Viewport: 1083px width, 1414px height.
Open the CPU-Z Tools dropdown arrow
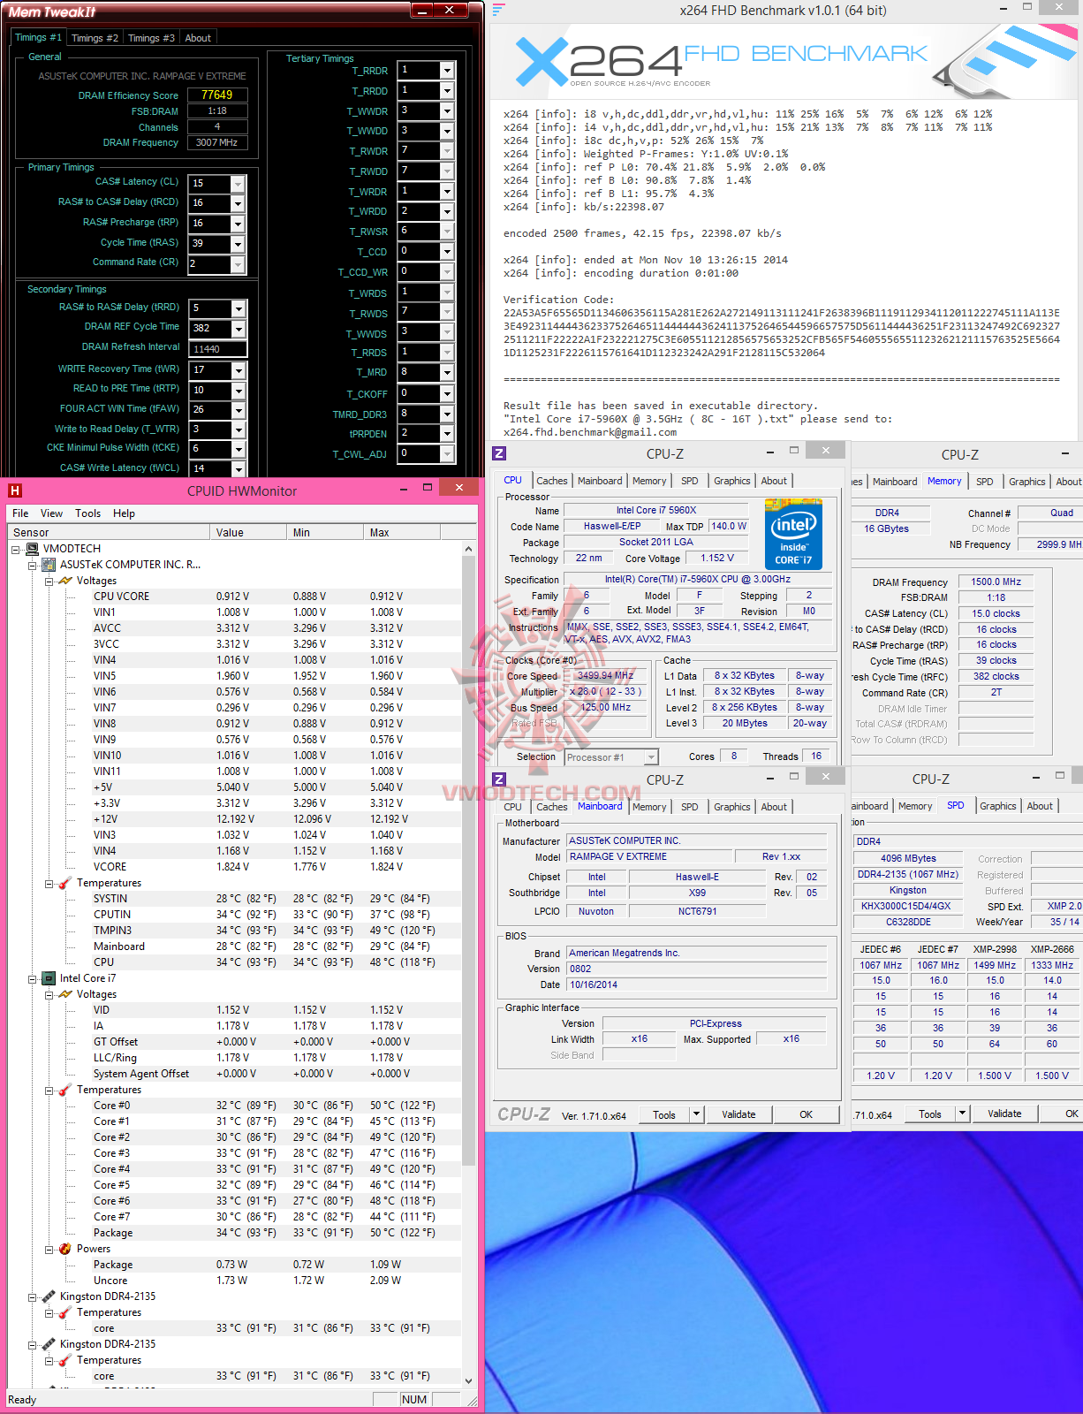pos(696,1114)
